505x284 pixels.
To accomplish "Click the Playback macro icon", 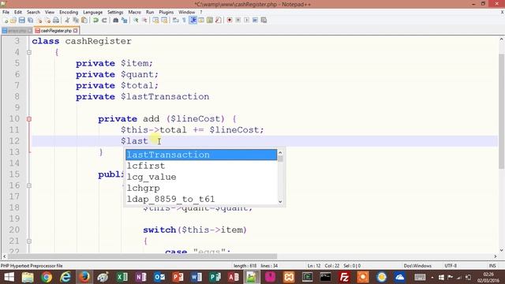I will (246, 20).
